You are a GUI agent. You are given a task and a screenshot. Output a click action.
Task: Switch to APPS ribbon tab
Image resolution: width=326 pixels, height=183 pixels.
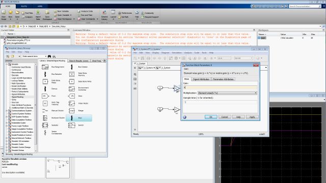[40, 6]
